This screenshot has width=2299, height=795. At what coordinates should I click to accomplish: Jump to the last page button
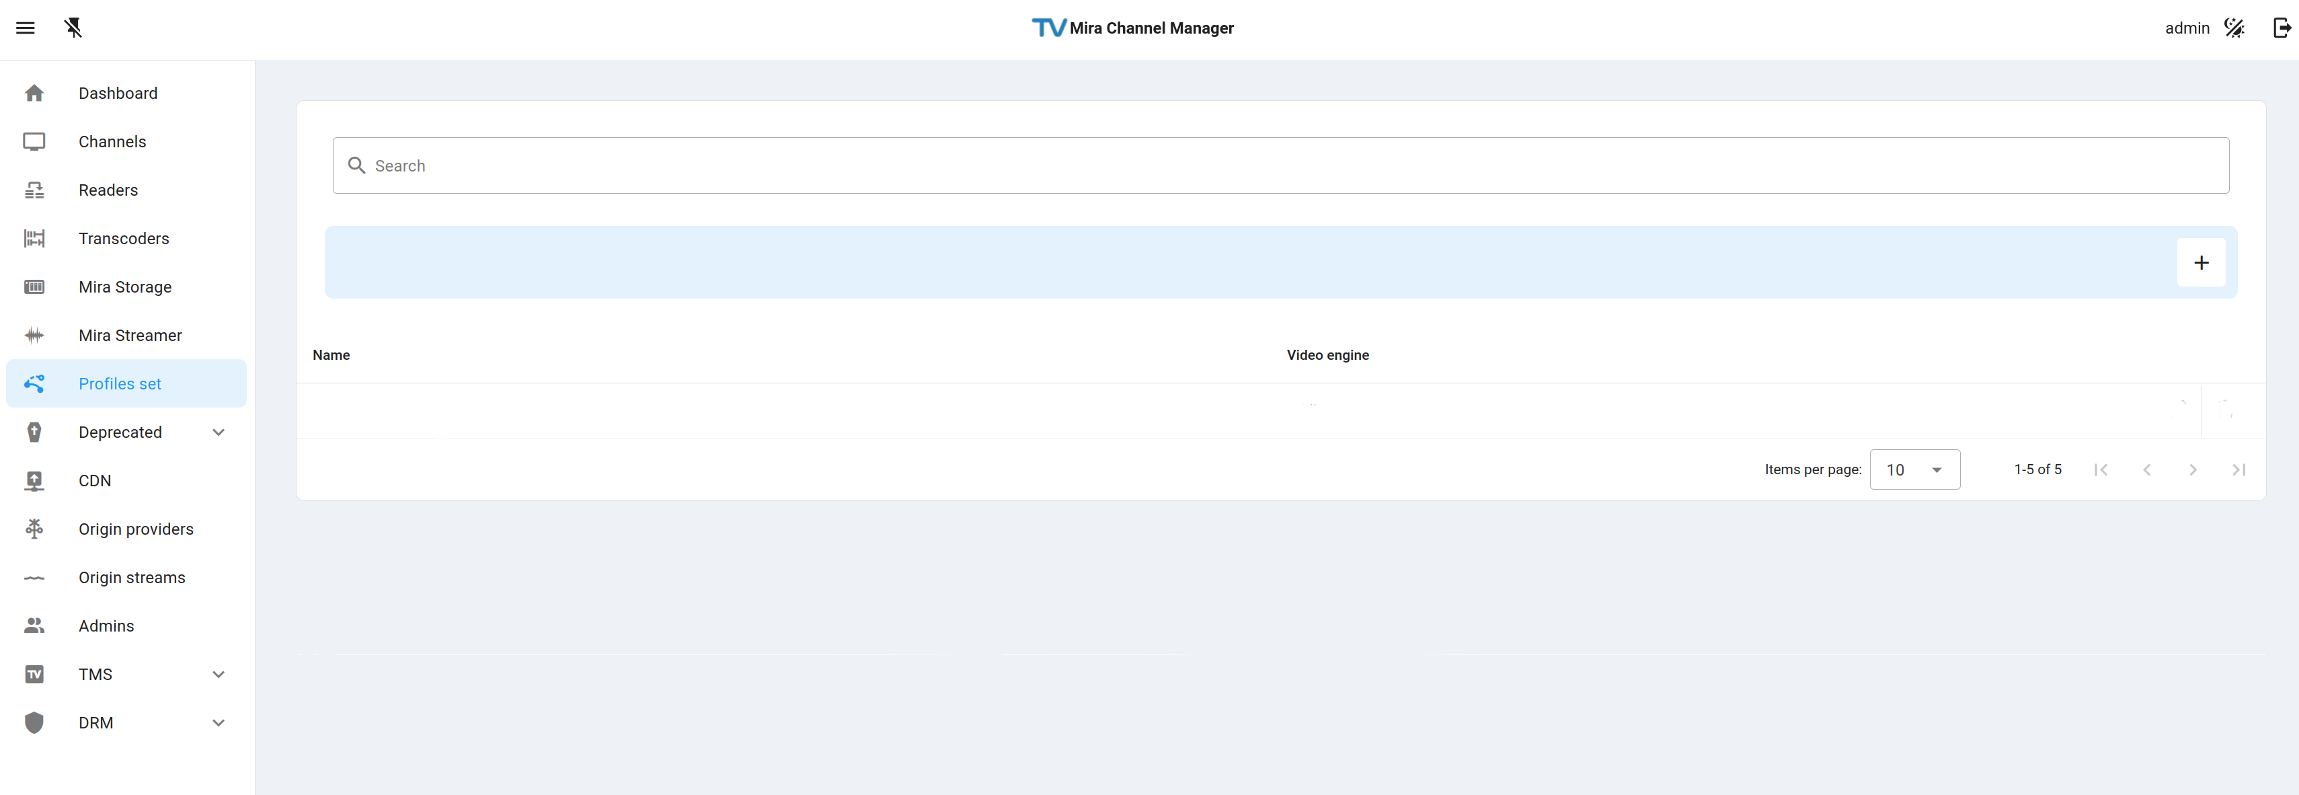[2238, 469]
